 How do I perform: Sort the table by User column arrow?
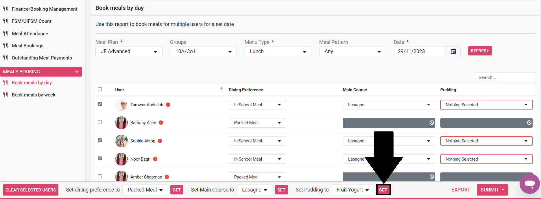point(221,90)
